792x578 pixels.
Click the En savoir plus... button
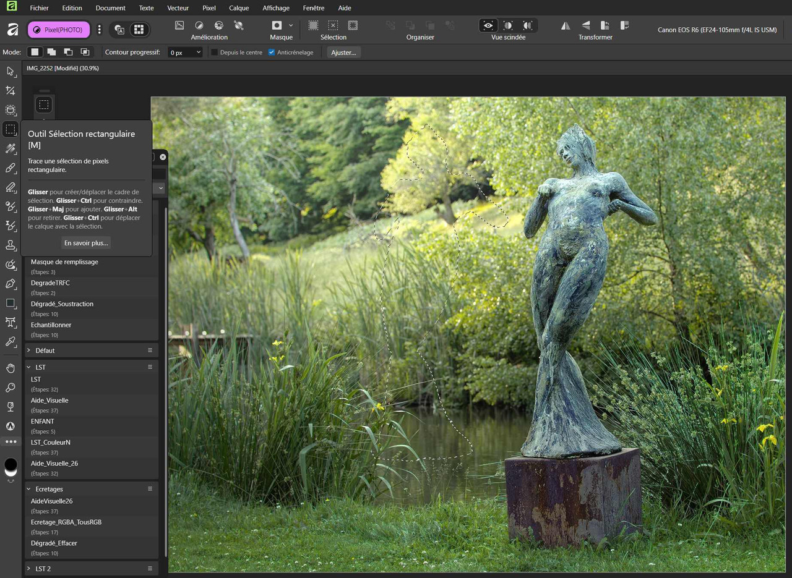point(86,243)
